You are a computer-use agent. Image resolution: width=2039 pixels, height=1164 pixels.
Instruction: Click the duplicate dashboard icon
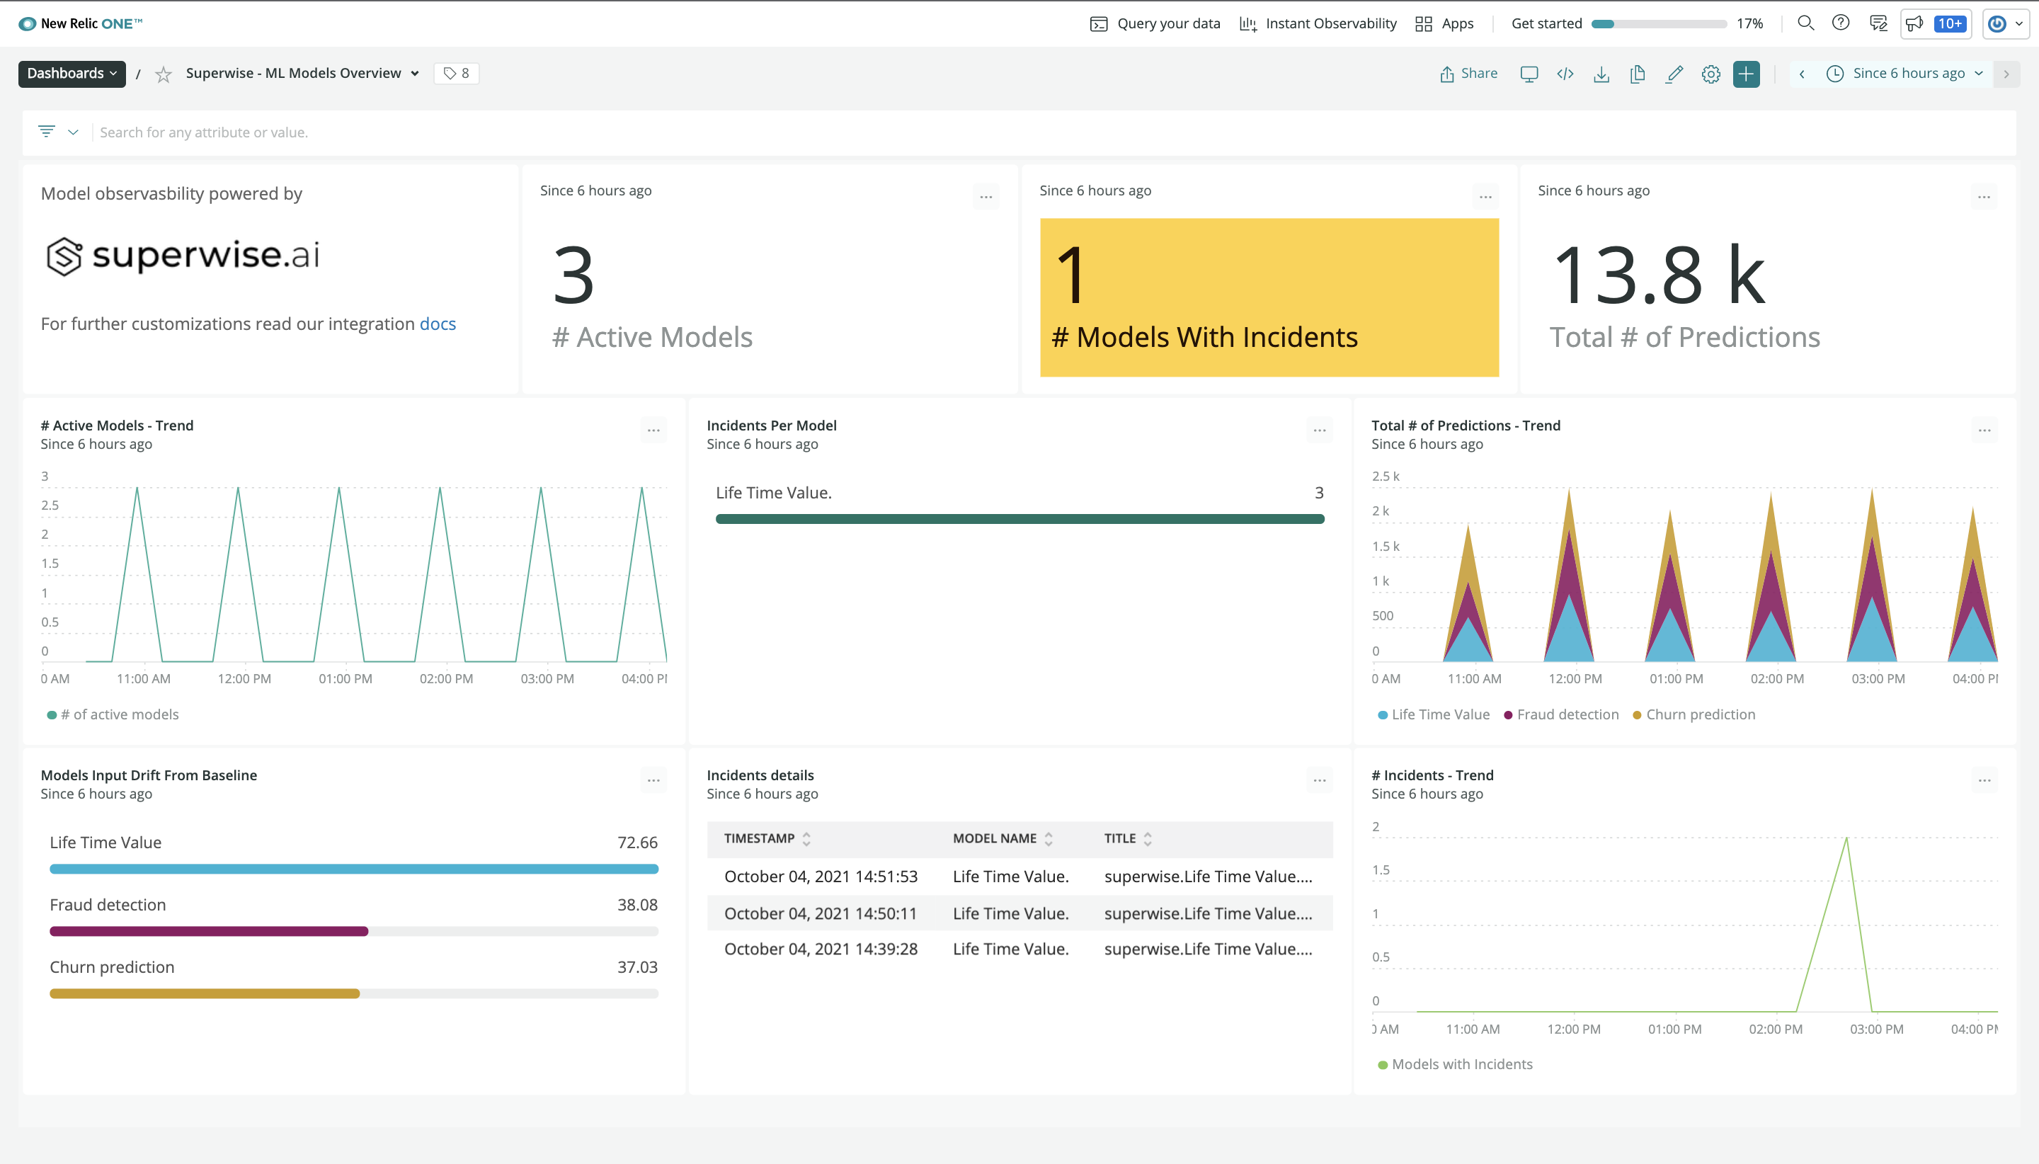coord(1637,74)
